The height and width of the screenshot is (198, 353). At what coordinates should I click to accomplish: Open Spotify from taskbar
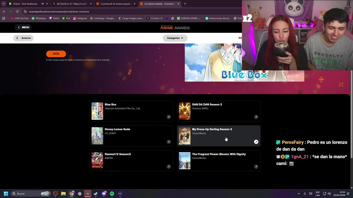coord(112,194)
